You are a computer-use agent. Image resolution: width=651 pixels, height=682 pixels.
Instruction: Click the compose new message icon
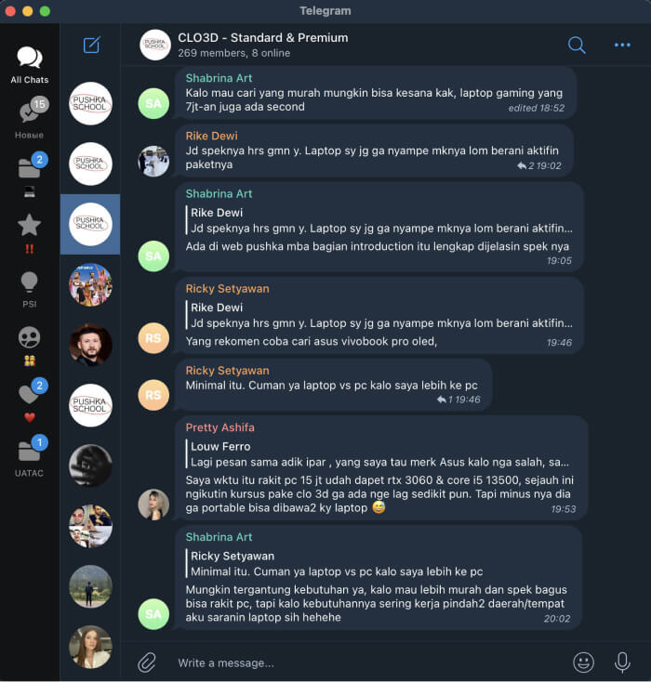tap(91, 45)
